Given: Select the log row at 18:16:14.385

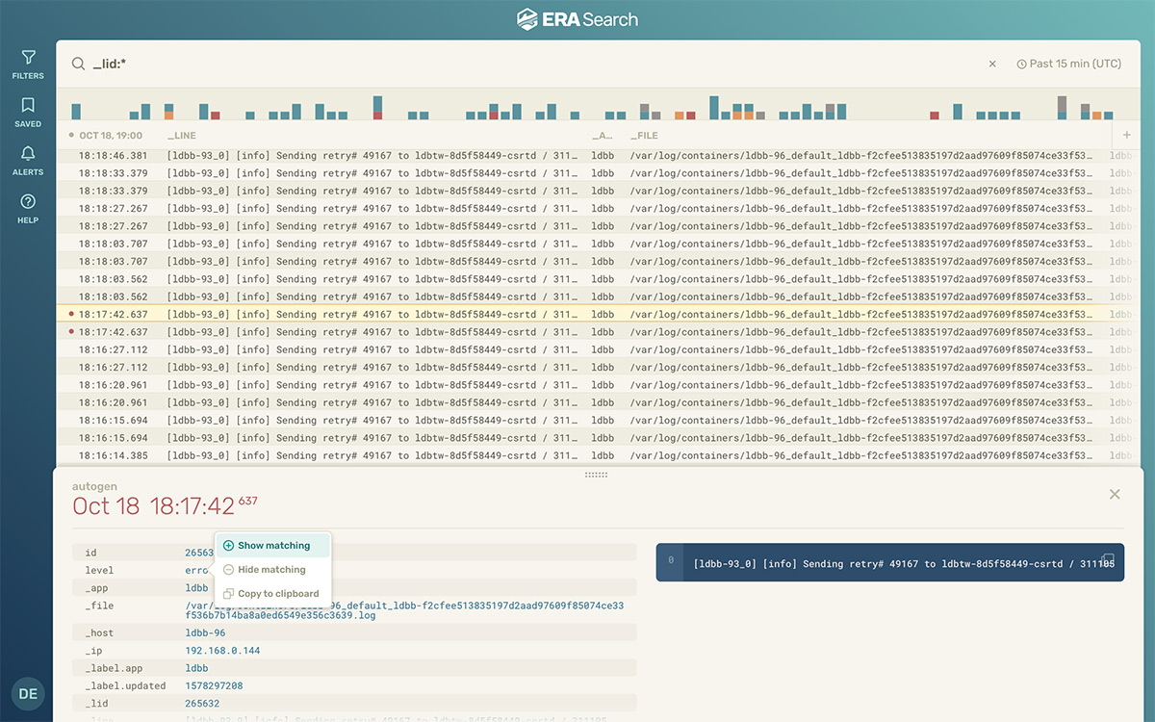Looking at the screenshot, I should tap(598, 455).
